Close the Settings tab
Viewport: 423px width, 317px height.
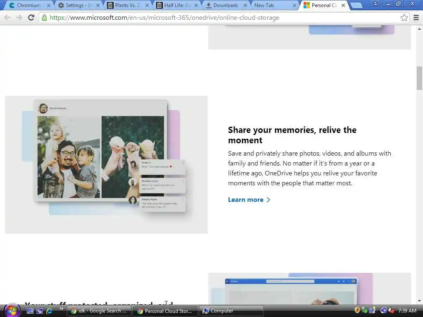click(x=97, y=5)
